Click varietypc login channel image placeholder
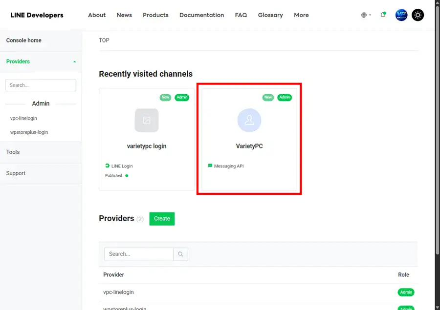The height and width of the screenshot is (310, 440). pyautogui.click(x=147, y=120)
